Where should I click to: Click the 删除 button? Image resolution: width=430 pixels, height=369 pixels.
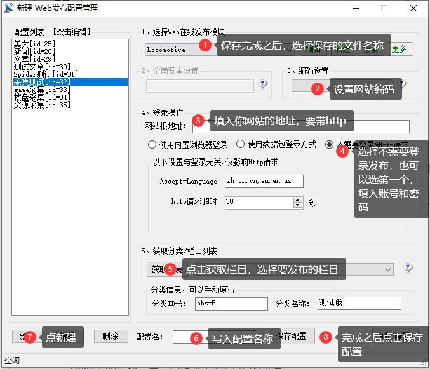[x=111, y=336]
